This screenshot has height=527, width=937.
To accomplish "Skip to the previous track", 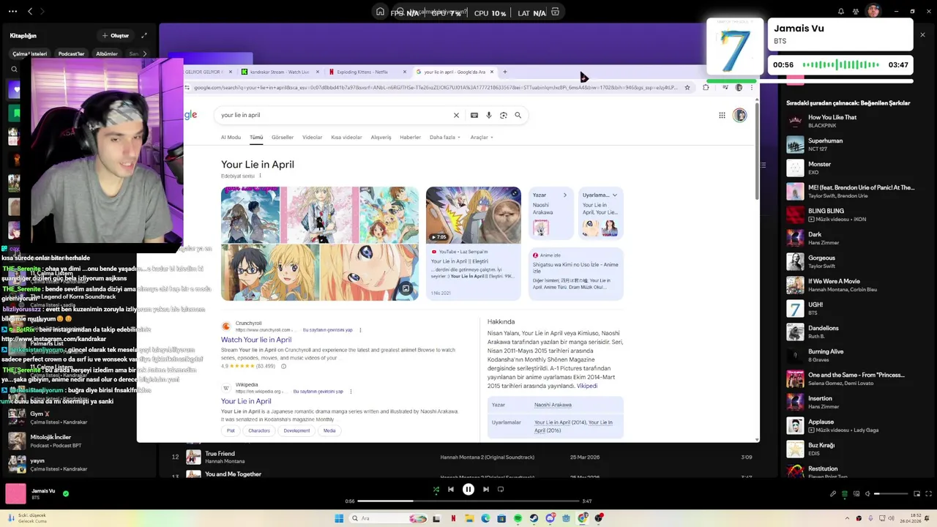I will (451, 490).
